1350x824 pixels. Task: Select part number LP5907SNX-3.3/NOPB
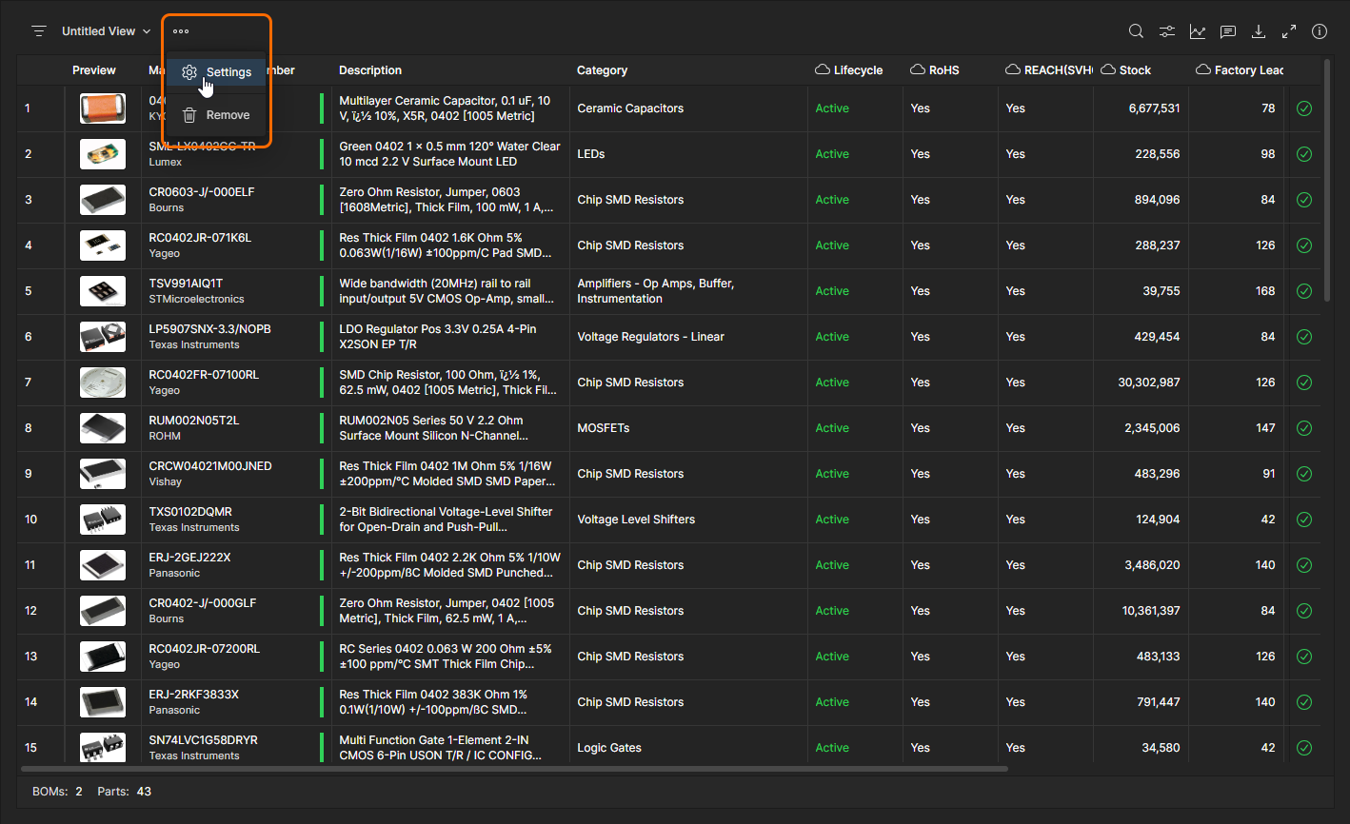pos(210,329)
